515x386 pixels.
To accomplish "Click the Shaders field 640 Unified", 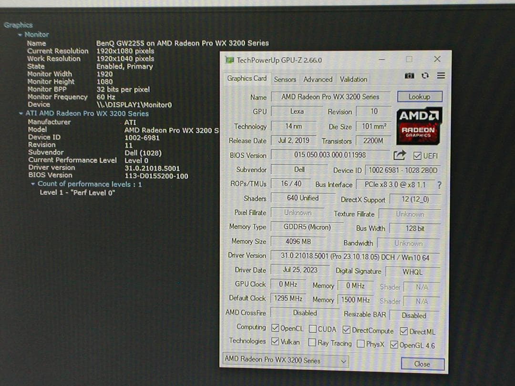I will tap(302, 198).
